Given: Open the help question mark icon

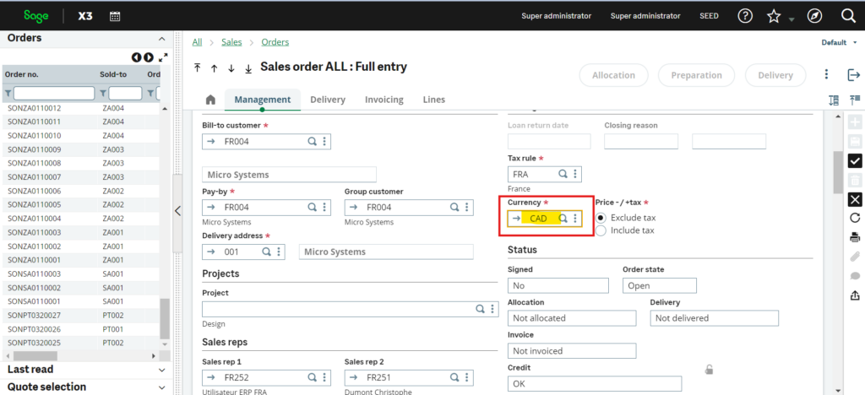Looking at the screenshot, I should coord(745,16).
